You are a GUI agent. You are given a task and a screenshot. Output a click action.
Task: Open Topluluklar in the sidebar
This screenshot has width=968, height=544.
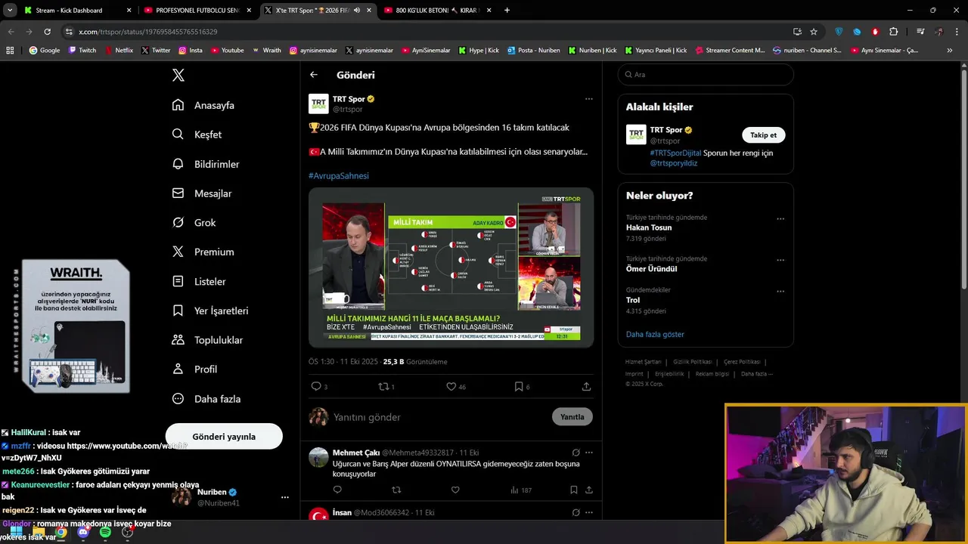pos(207,340)
